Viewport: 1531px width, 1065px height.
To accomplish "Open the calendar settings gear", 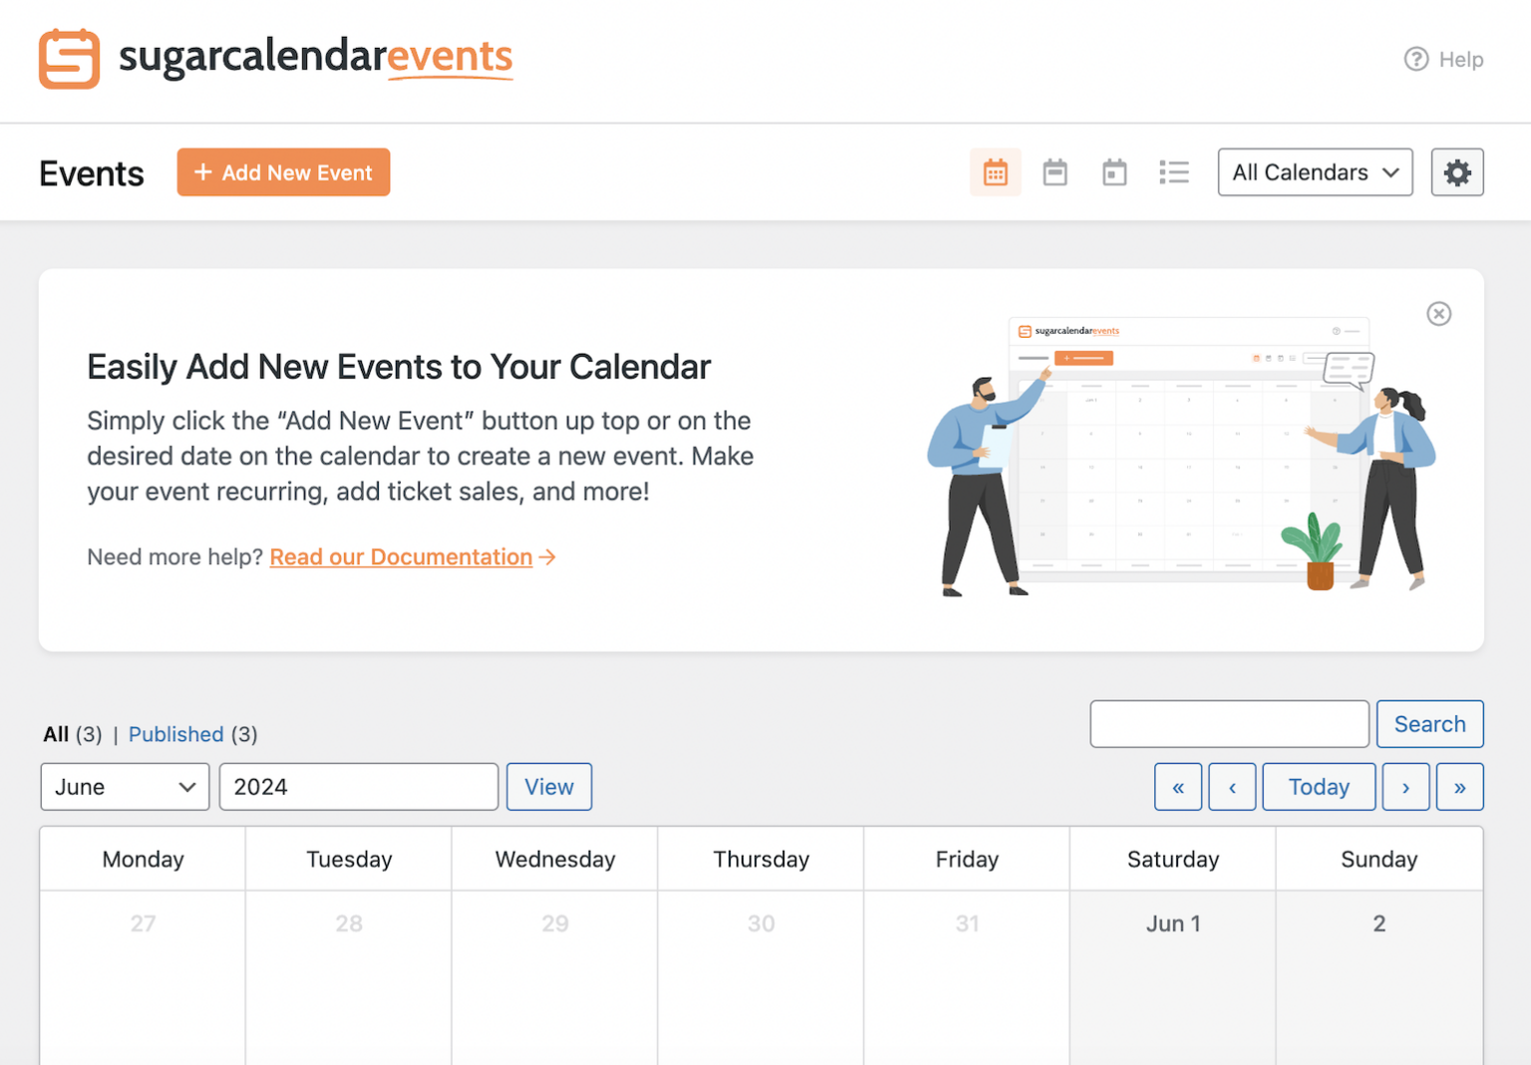I will [x=1456, y=171].
